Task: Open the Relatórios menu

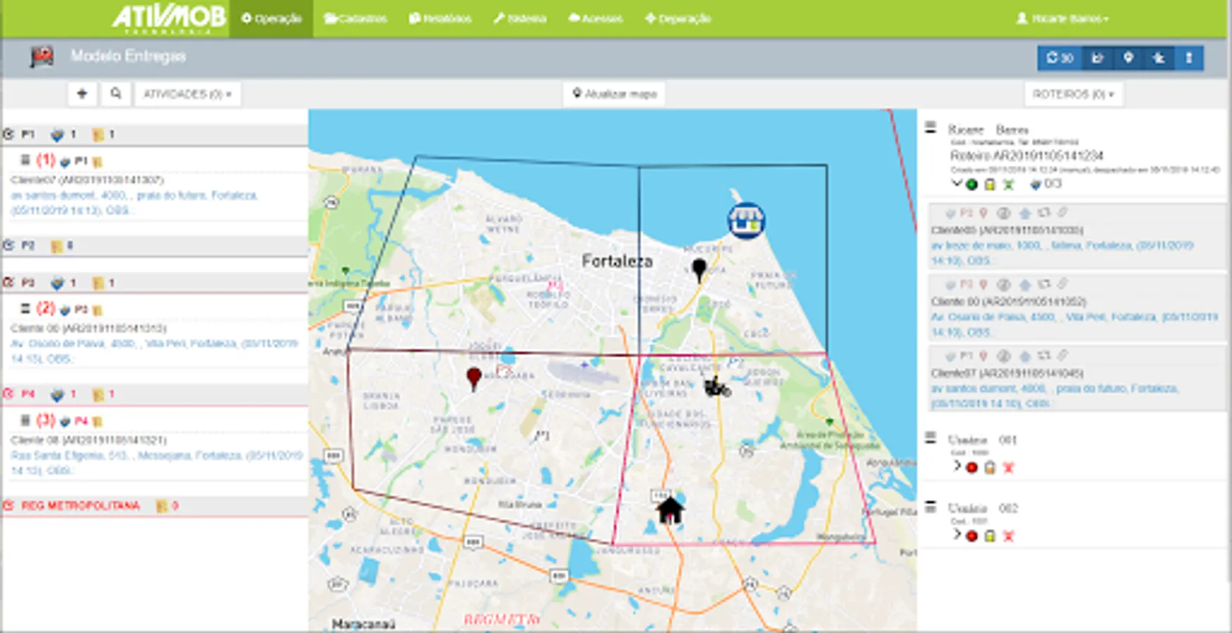Action: (x=440, y=18)
